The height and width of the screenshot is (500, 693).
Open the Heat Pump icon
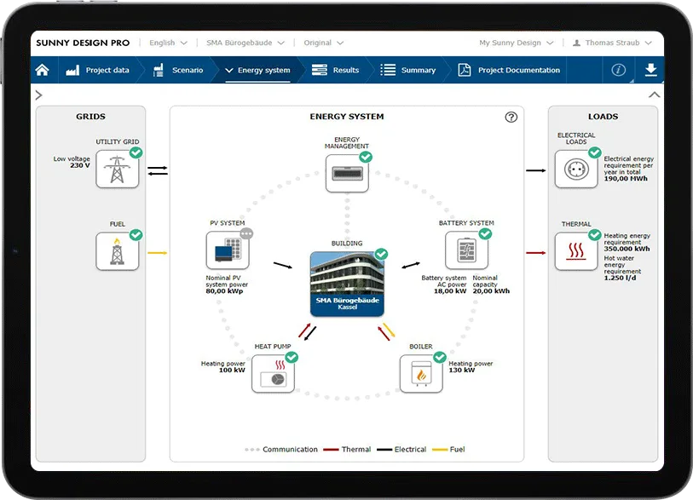(x=273, y=374)
